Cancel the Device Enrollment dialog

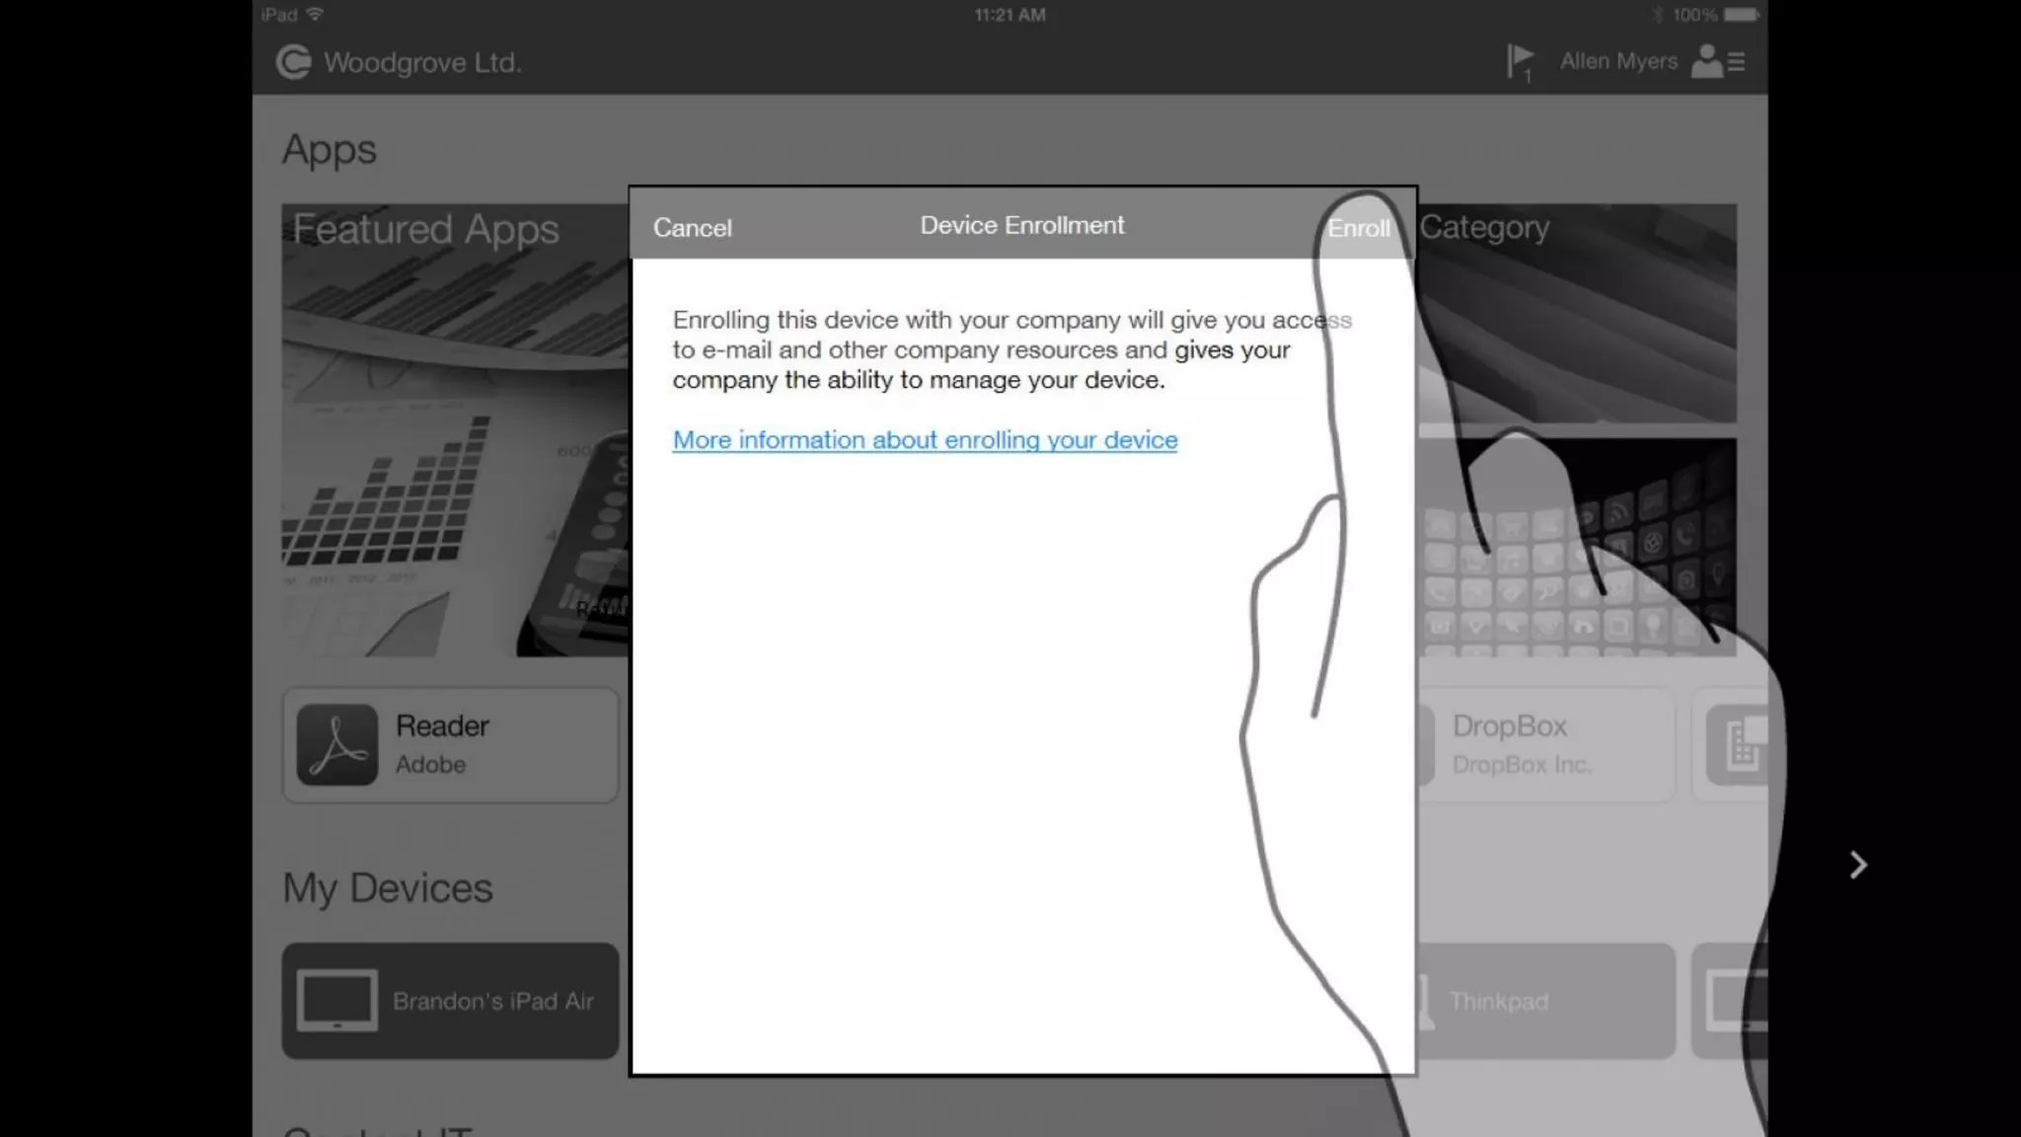692,228
